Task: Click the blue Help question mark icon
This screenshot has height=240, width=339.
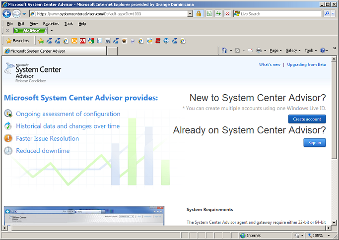Action: click(323, 51)
